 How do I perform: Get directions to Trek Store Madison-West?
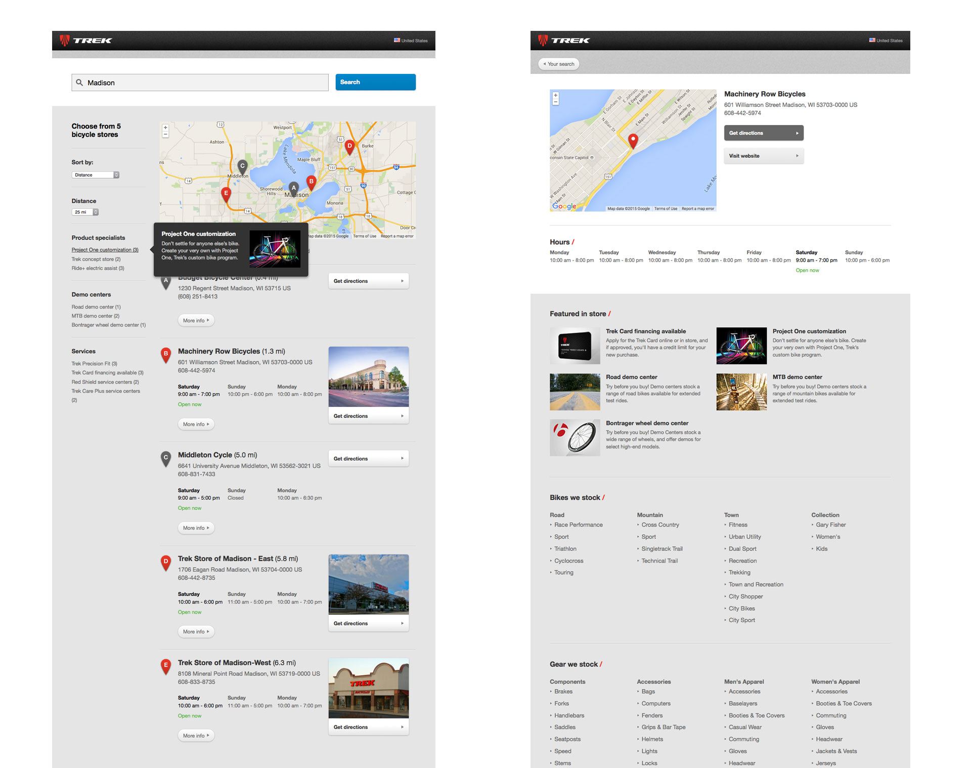point(369,727)
